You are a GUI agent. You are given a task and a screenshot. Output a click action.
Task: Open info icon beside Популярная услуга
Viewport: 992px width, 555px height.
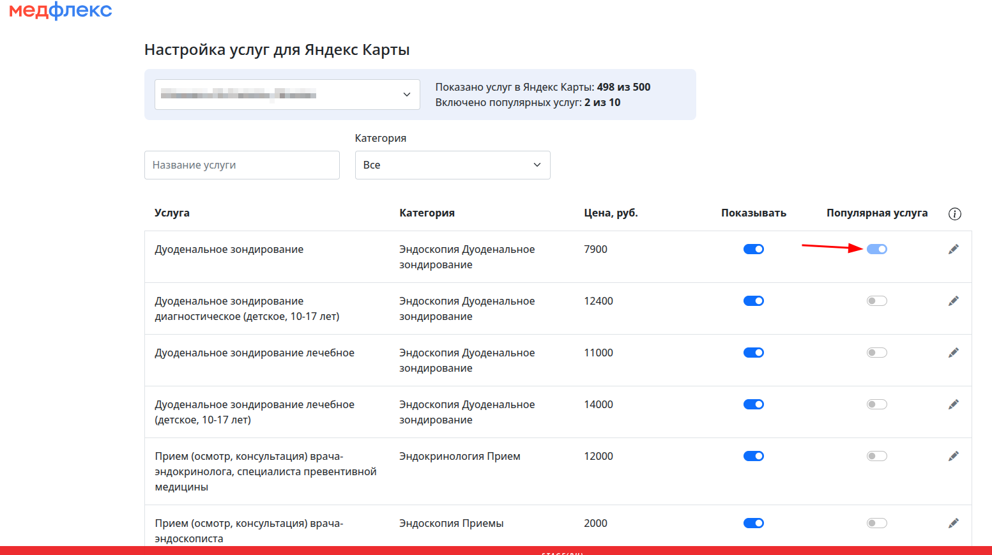pyautogui.click(x=954, y=214)
